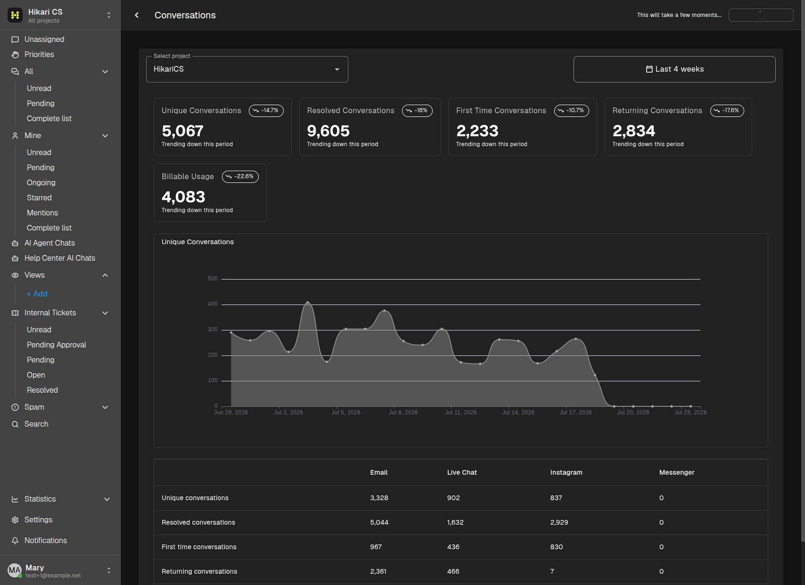Click the Mine person icon
The image size is (805, 585).
[15, 136]
